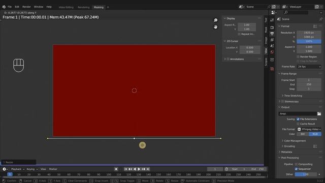Switch to the Rendering workspace tab

click(83, 7)
